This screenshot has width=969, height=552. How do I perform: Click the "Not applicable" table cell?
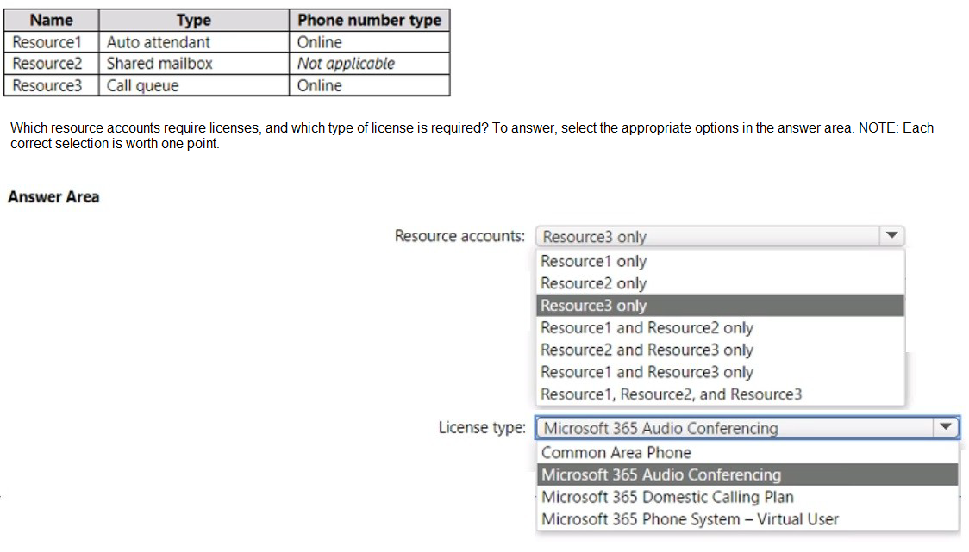(x=346, y=64)
